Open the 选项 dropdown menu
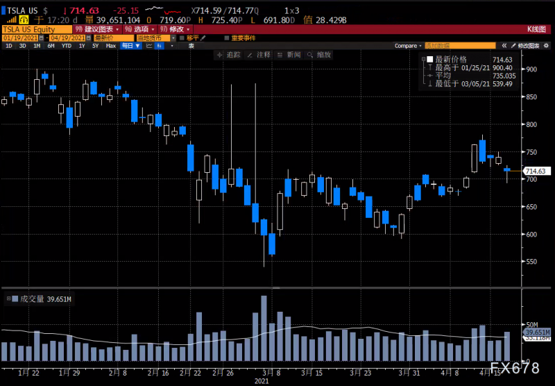Screen dimensions: 555x386 point(140,29)
